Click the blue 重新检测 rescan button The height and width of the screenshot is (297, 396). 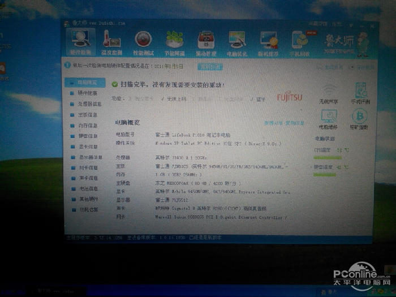coord(210,67)
